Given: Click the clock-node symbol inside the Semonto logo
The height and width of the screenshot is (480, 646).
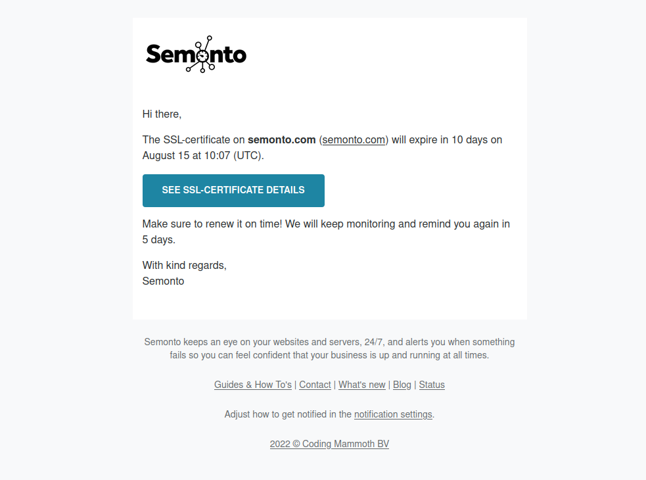Looking at the screenshot, I should (x=201, y=55).
